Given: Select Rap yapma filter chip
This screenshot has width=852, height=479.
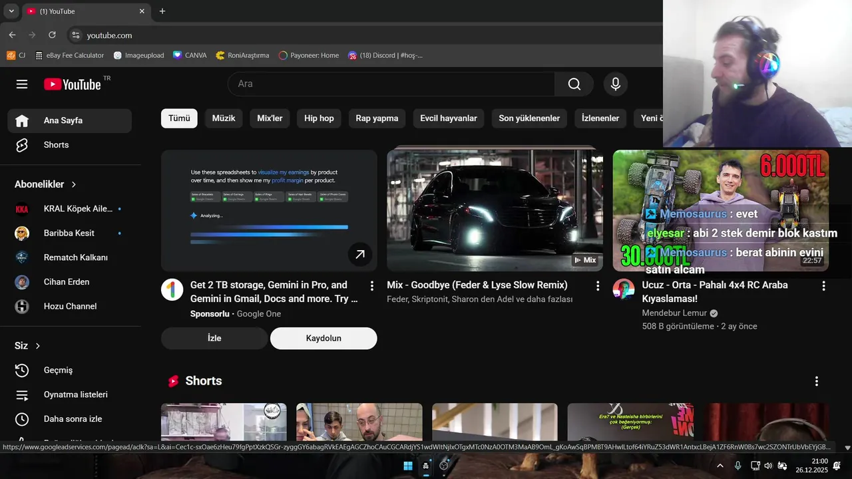Looking at the screenshot, I should [x=377, y=118].
